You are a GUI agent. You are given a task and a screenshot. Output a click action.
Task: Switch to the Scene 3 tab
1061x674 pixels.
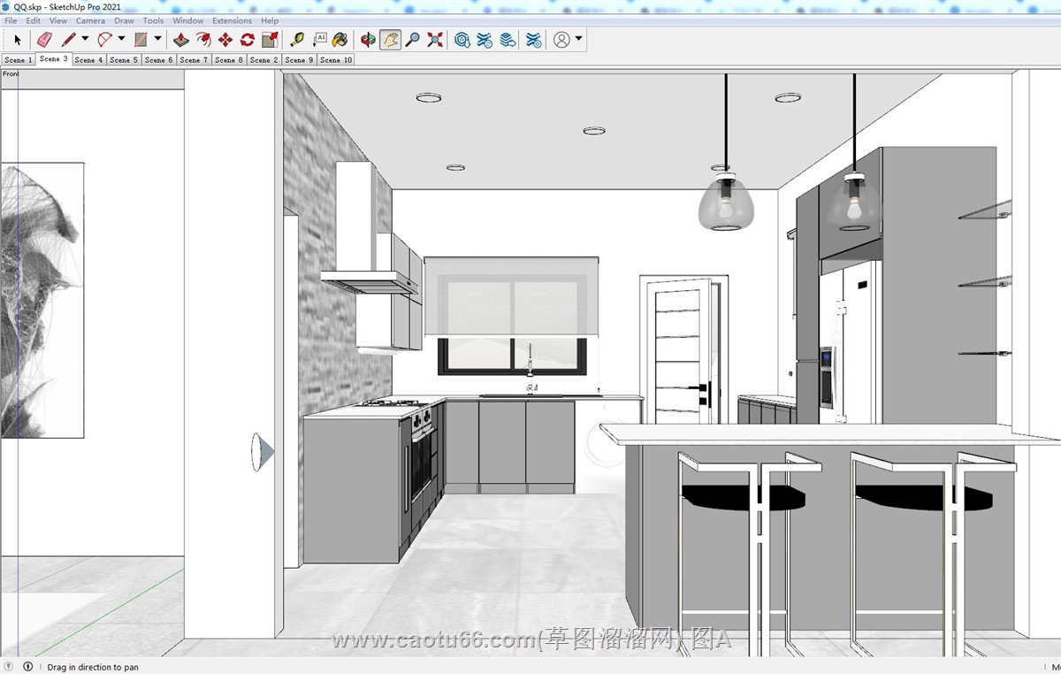pyautogui.click(x=53, y=59)
